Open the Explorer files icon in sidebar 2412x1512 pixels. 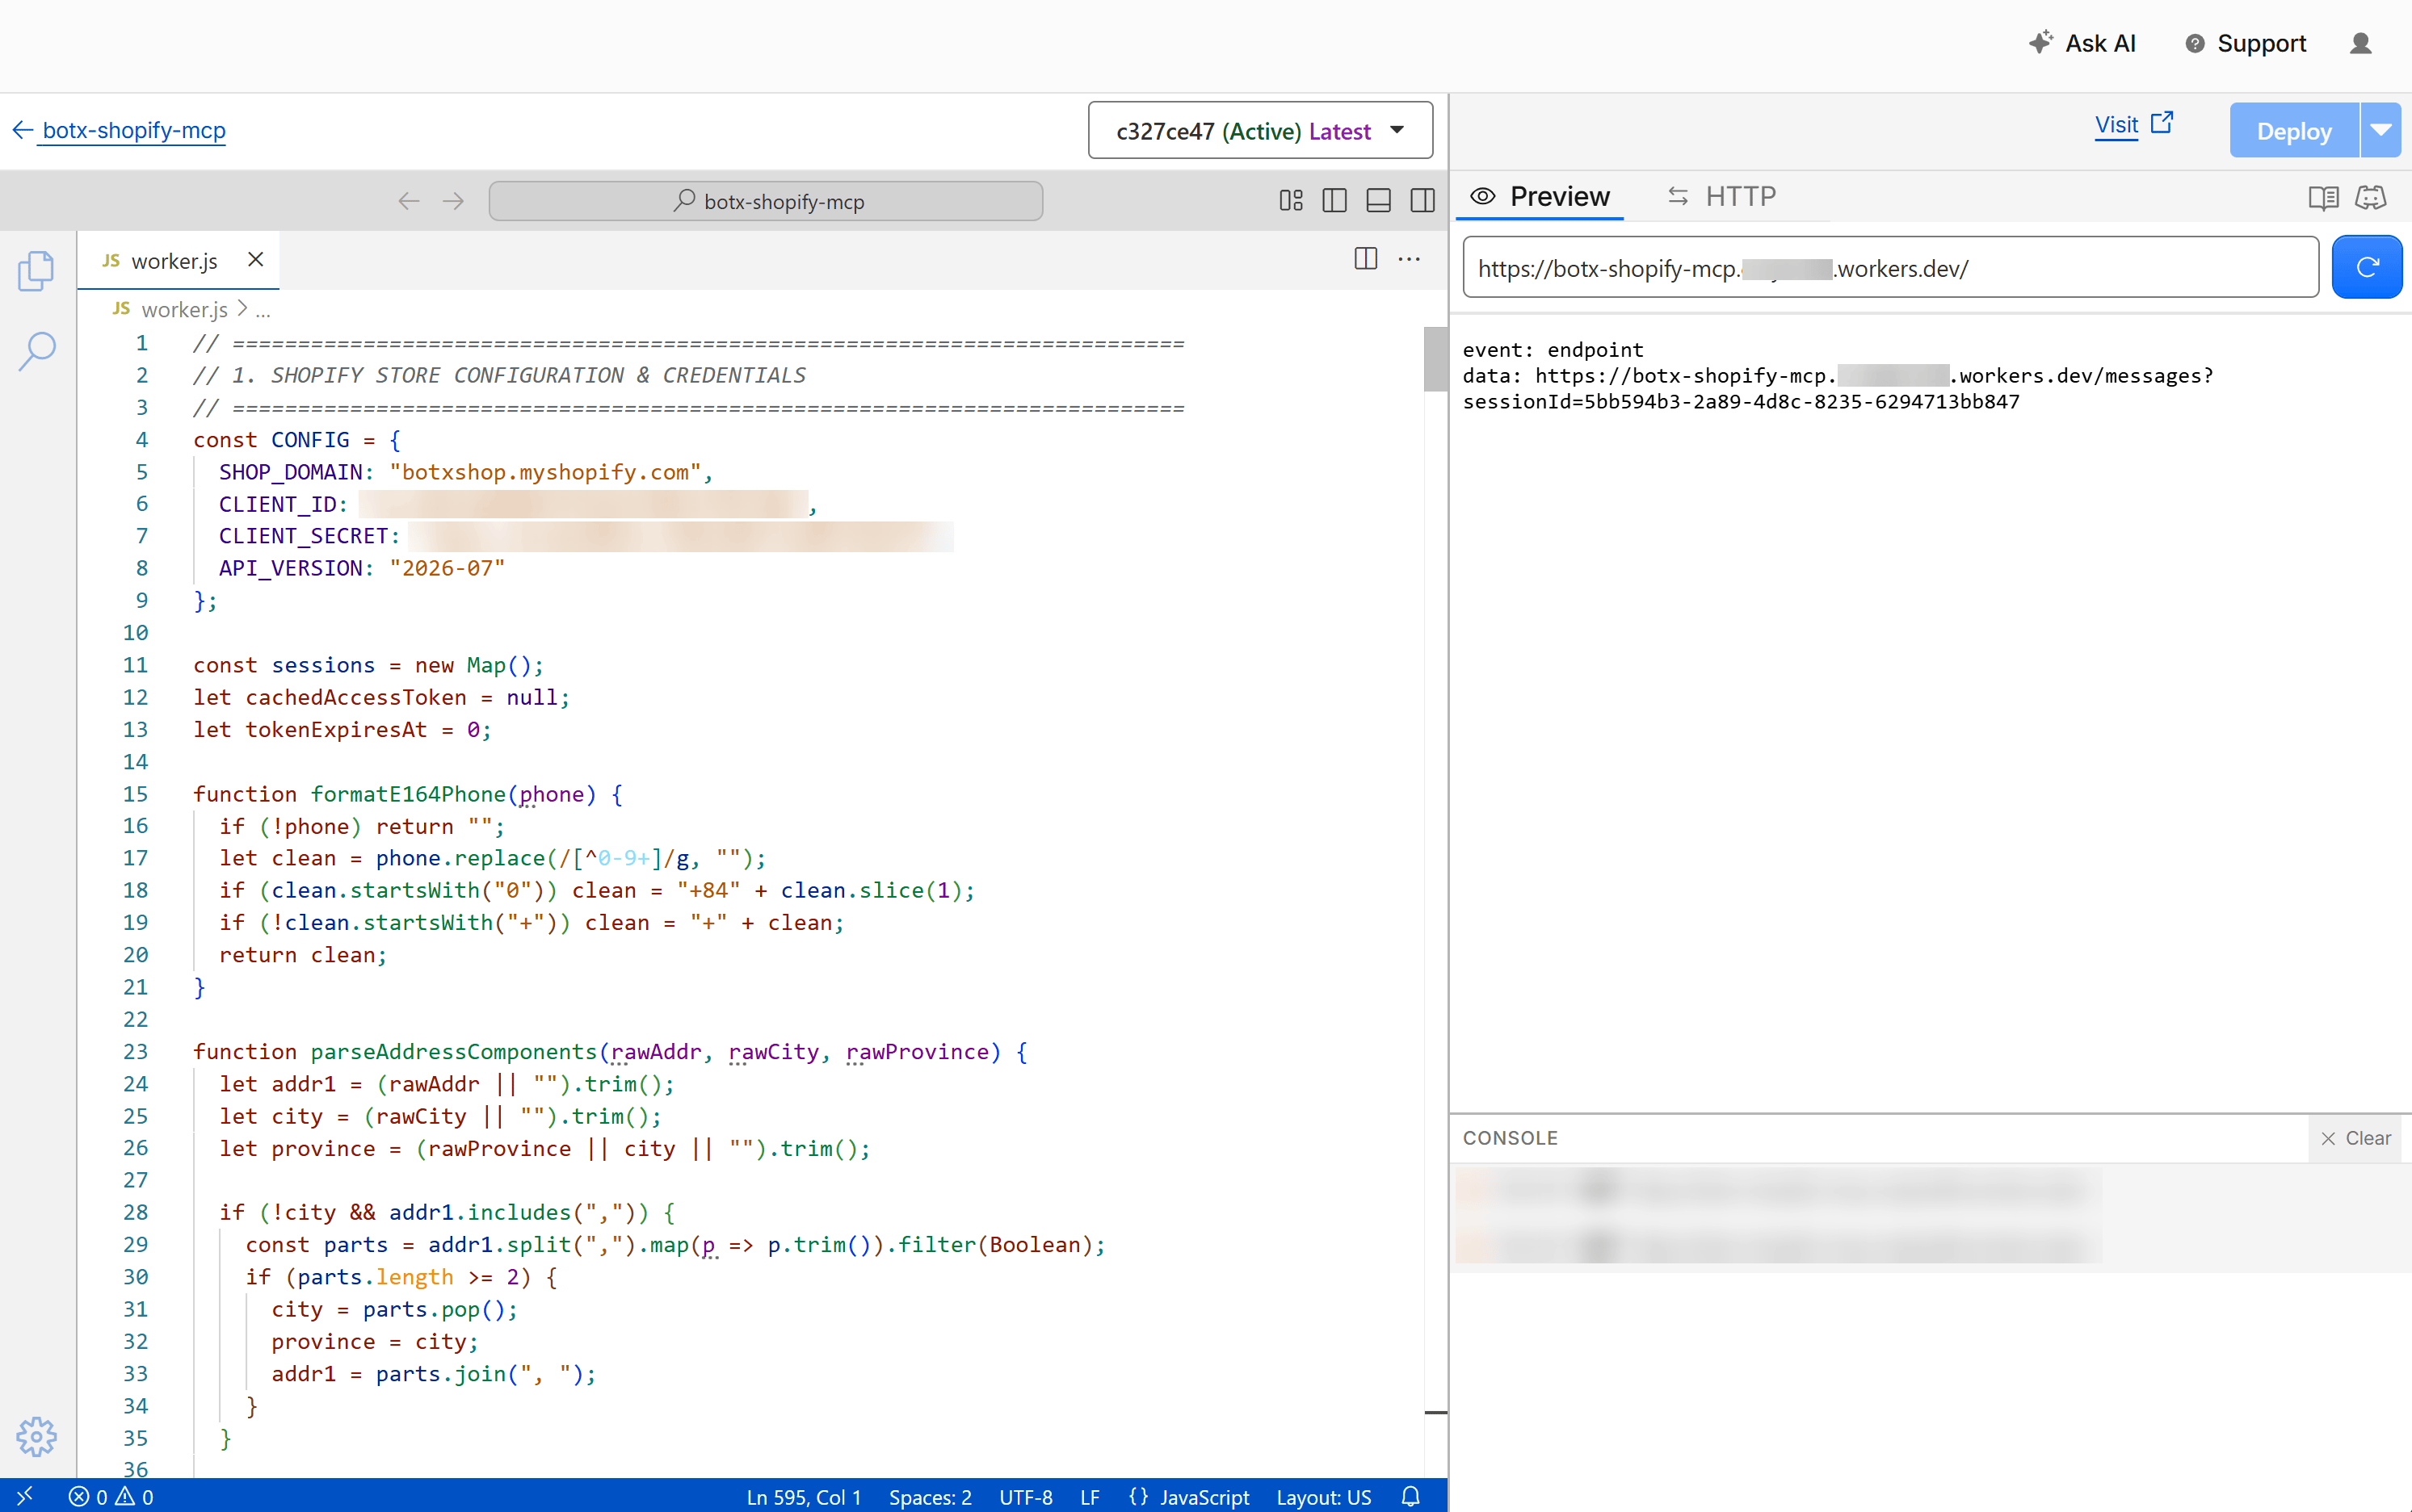pyautogui.click(x=36, y=270)
